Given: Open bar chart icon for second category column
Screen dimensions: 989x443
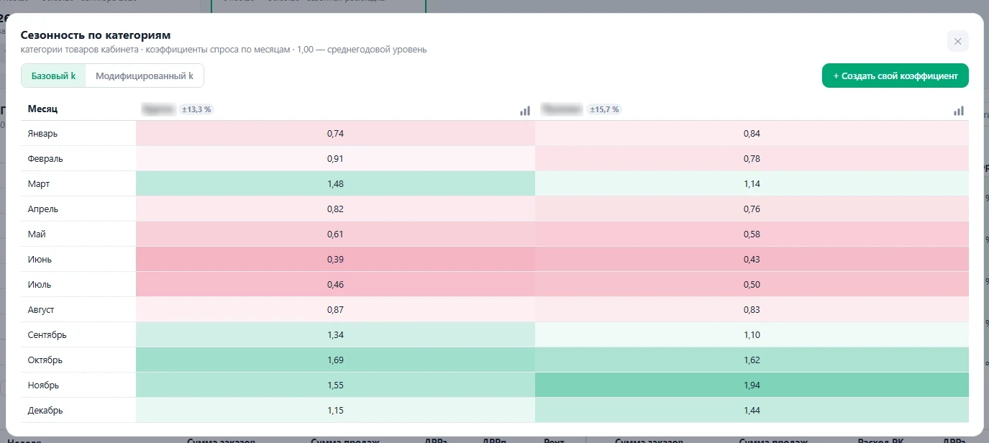Looking at the screenshot, I should click(x=959, y=110).
